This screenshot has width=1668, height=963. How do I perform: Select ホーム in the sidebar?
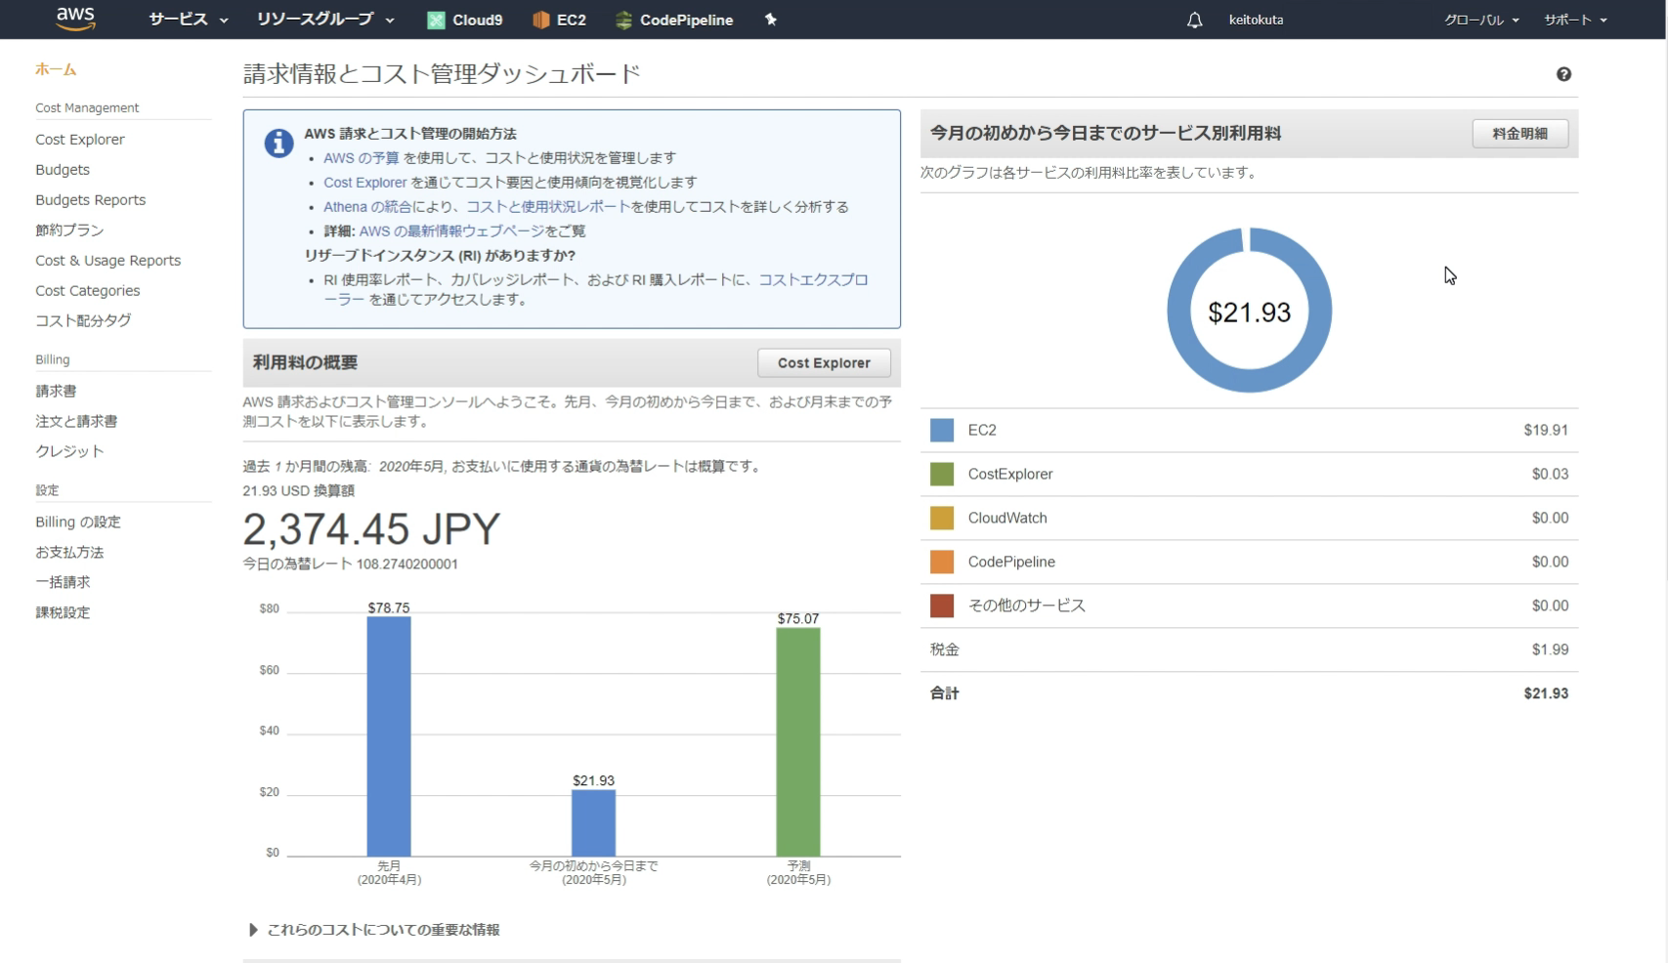click(56, 69)
